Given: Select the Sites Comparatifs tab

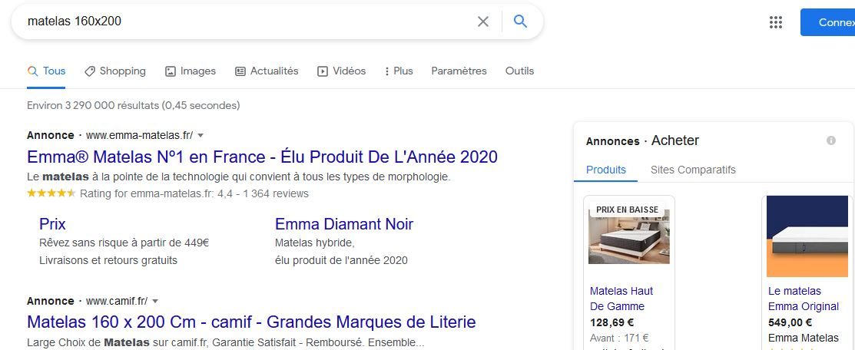Looking at the screenshot, I should pos(693,170).
